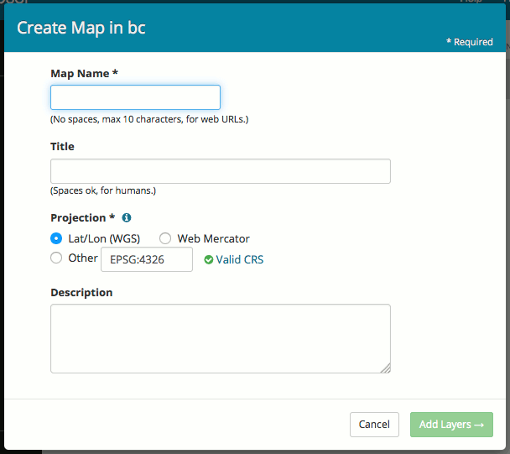Screen dimensions: 510x454
Task: Click the green Valid CRS checkmark icon
Action: 208,259
